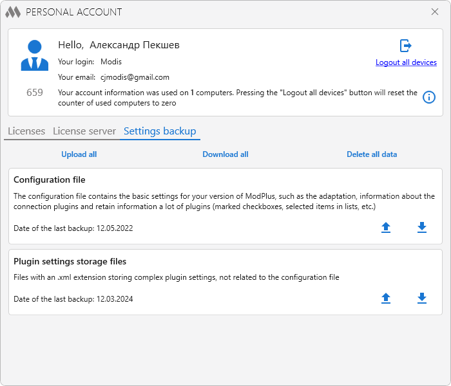
Task: Click Upload all button
Action: click(79, 154)
